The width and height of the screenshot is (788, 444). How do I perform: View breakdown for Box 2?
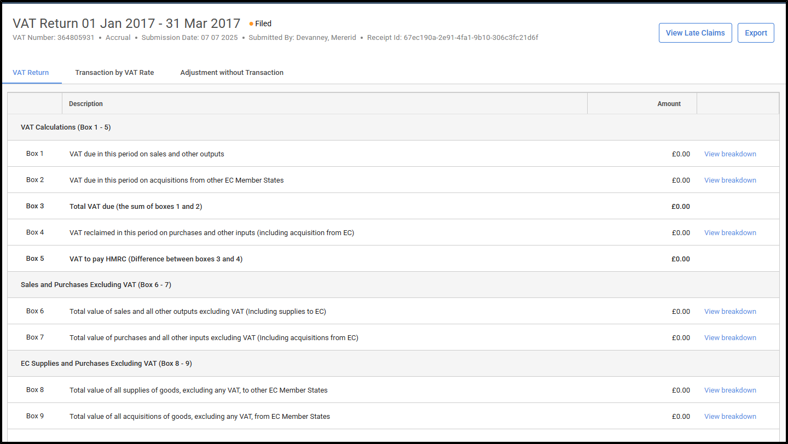[730, 180]
